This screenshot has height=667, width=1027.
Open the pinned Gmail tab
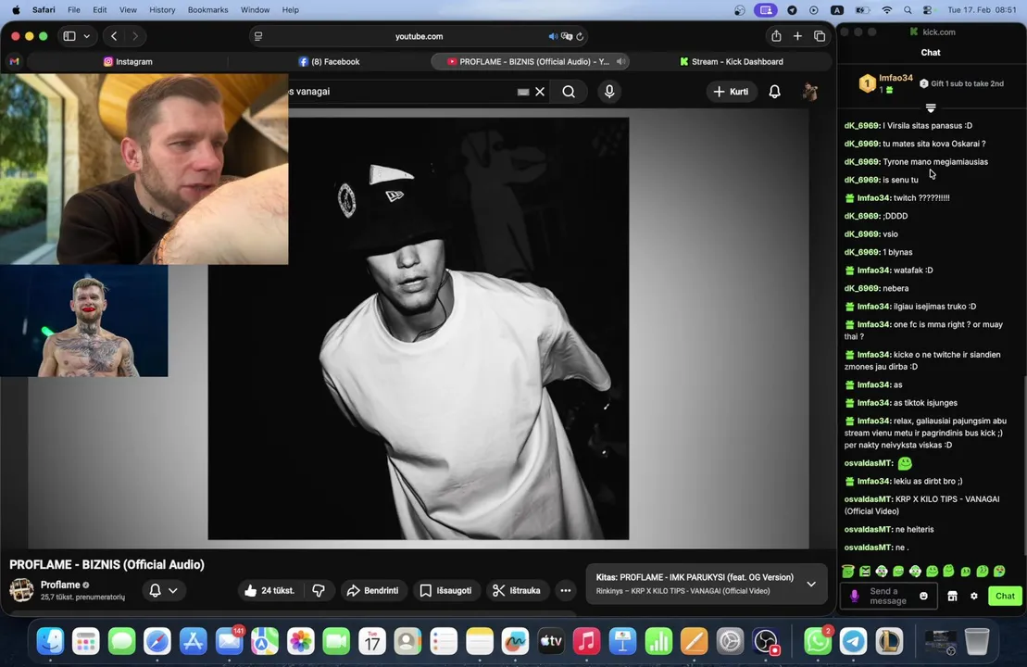point(15,61)
